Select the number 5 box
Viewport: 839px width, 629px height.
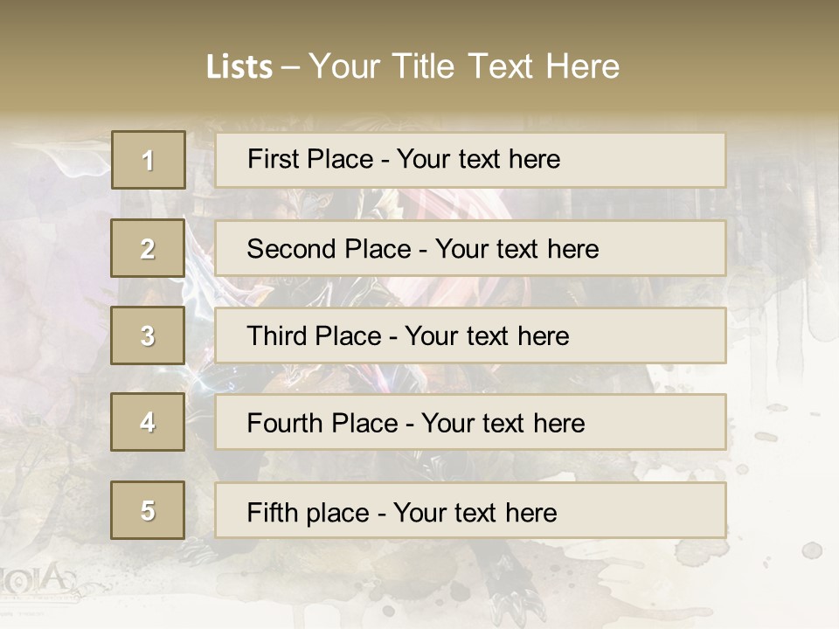point(148,510)
